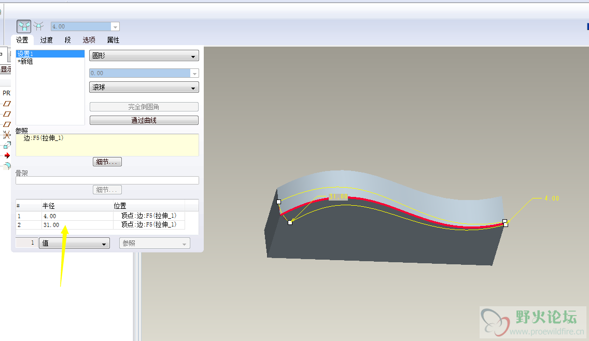Select row 1 position 顶点:边:F5(拉伸_1)
The image size is (589, 341).
click(x=149, y=216)
